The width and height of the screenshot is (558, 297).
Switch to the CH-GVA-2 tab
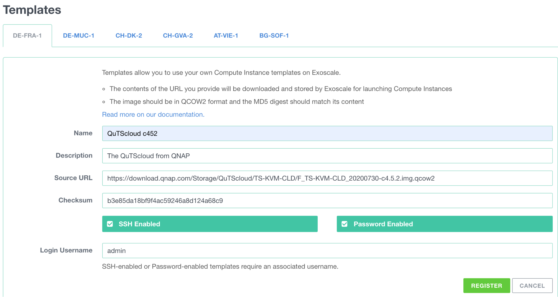(x=178, y=36)
